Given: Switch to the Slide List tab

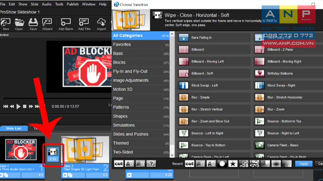Looking at the screenshot, I should pyautogui.click(x=14, y=128).
